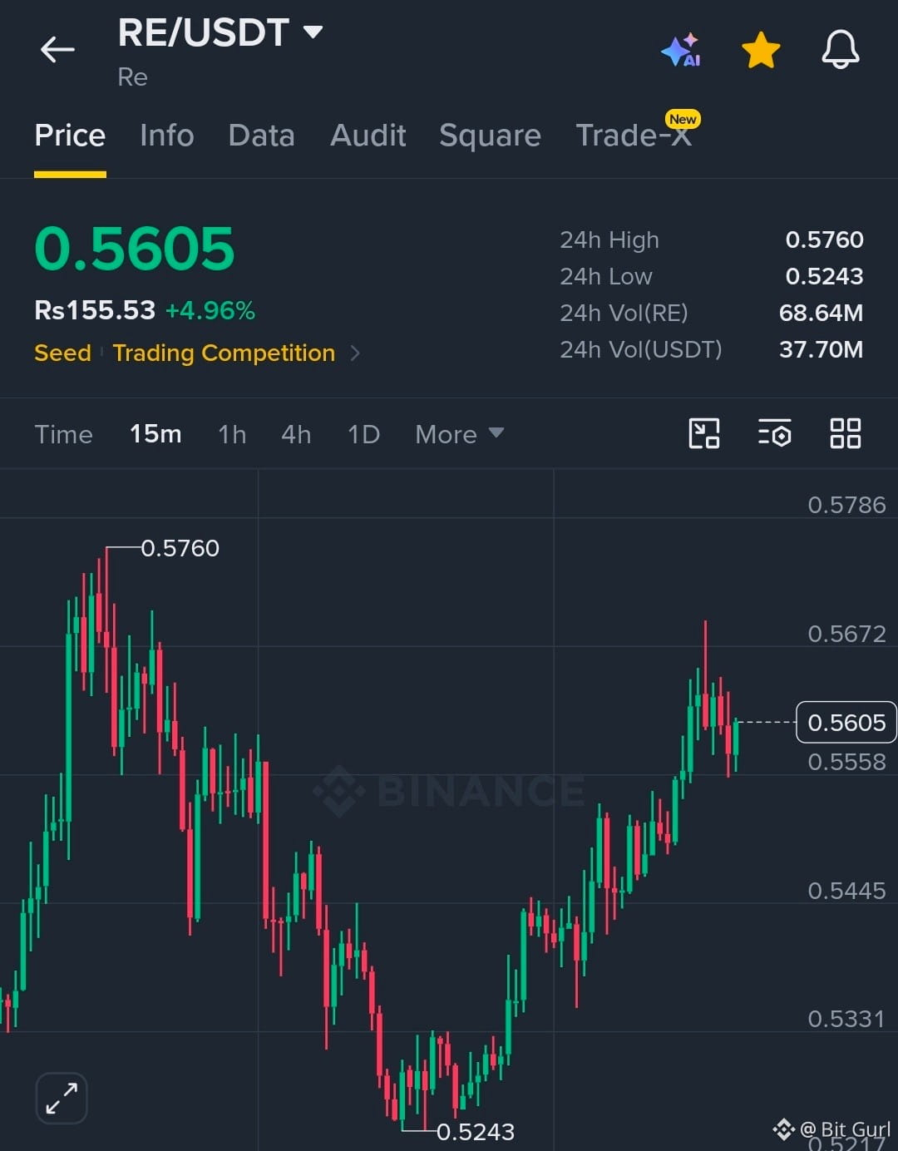Open the chart drawing tools icon
Viewport: 898px width, 1151px height.
pos(704,433)
